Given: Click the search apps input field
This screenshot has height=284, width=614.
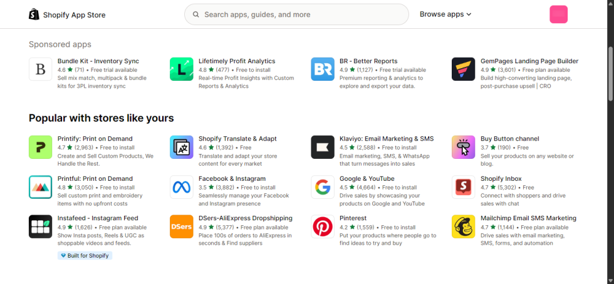Looking at the screenshot, I should pos(301,14).
